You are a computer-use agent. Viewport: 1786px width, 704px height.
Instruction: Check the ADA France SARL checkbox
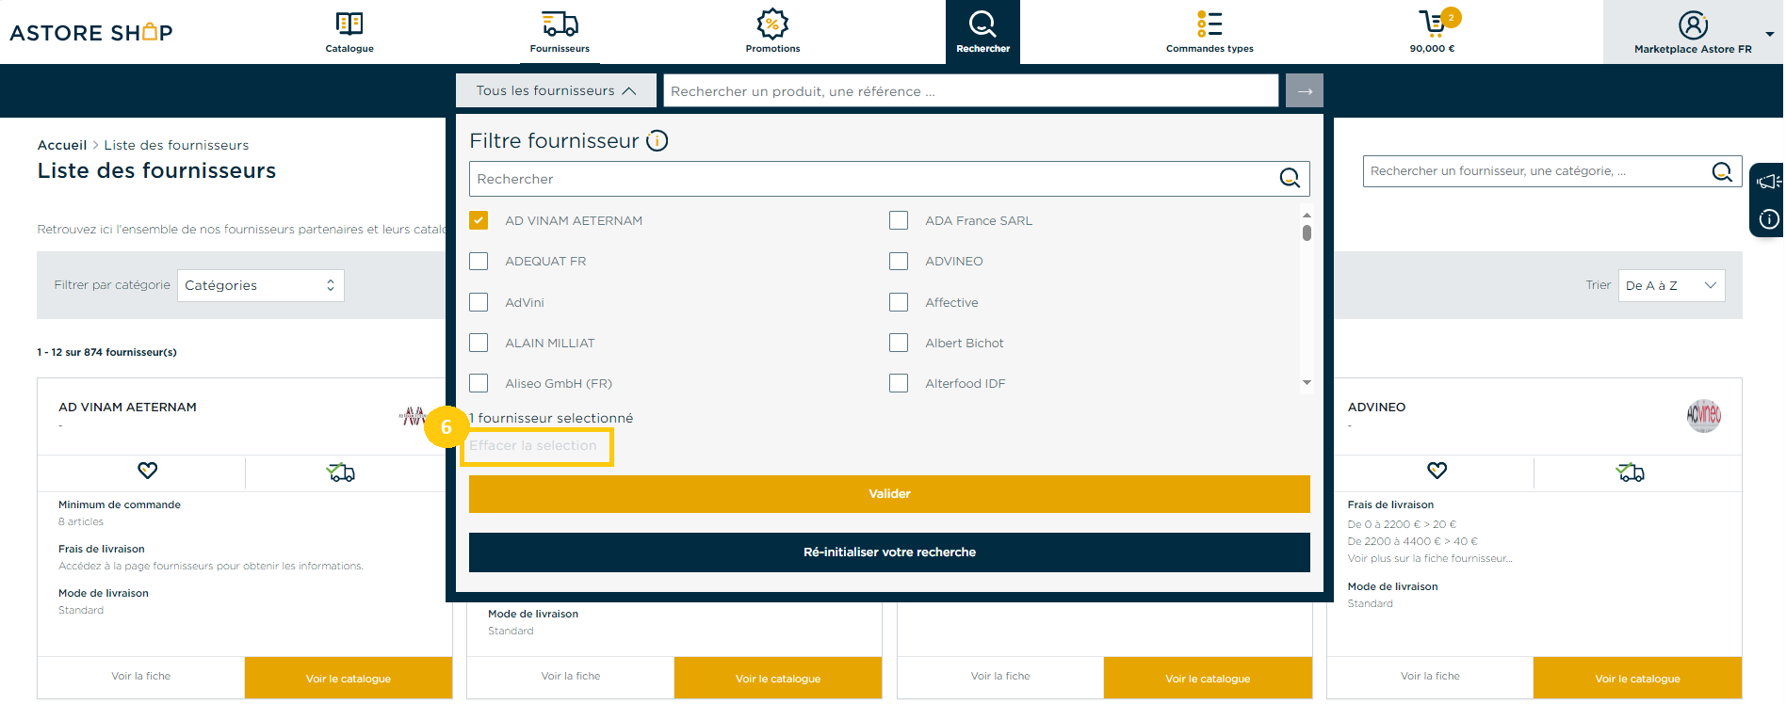point(899,220)
